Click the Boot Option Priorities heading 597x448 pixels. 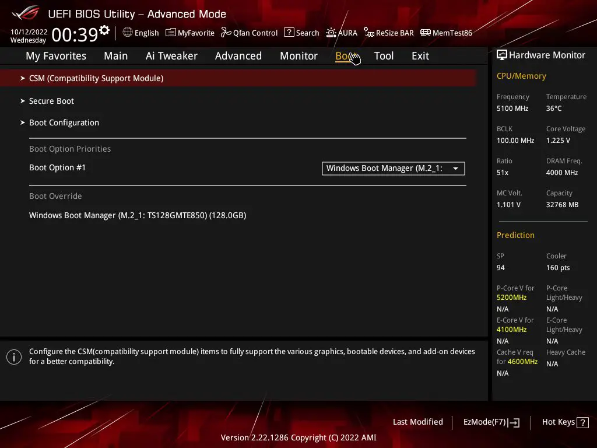point(70,149)
